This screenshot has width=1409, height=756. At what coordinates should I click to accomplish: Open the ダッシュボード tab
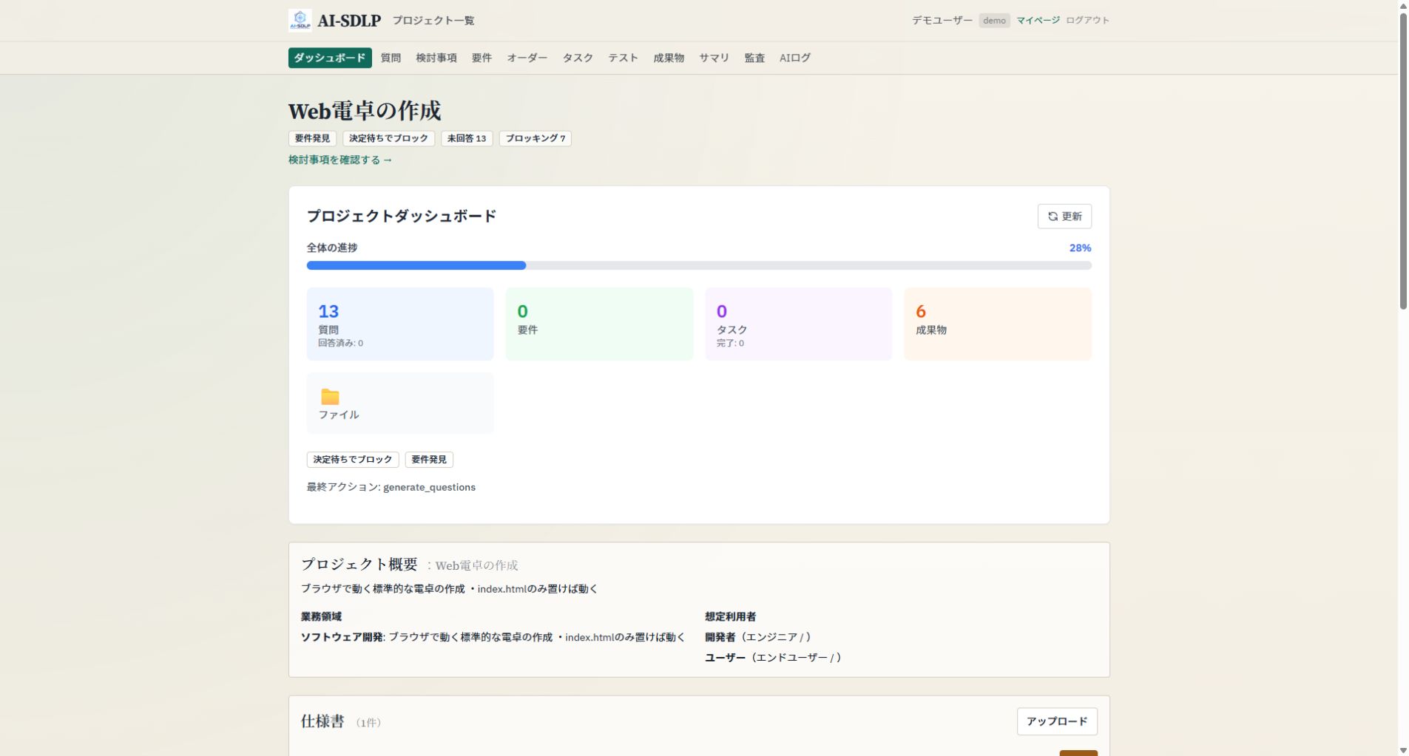[x=330, y=58]
